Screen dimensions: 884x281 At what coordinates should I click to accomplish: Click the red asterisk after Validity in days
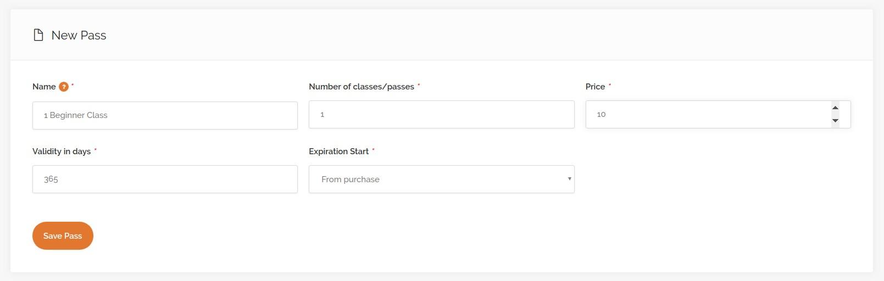click(x=96, y=150)
